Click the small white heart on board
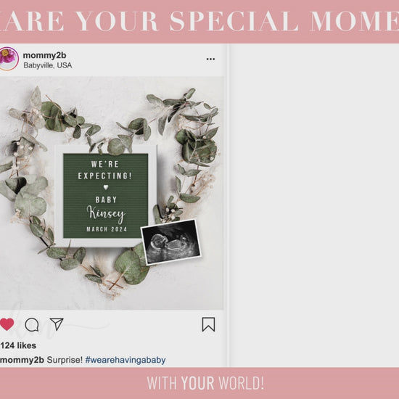This screenshot has height=399, width=399. (x=106, y=187)
